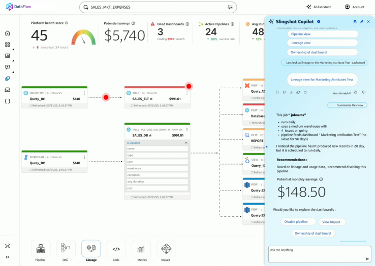Screen dimensions: 375x266
Task: Show info for Platform health score
Action: click(67, 23)
